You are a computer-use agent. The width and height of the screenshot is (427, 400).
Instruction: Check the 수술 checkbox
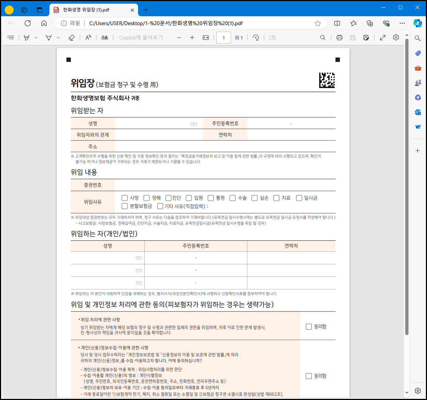[233, 198]
